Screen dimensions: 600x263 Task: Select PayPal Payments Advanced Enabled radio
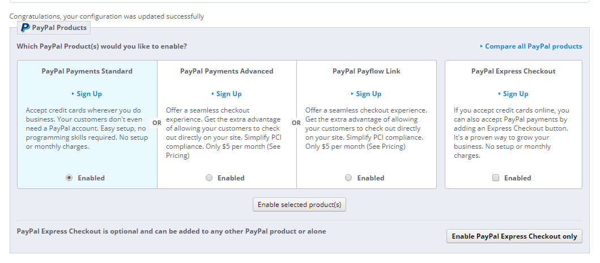[209, 178]
